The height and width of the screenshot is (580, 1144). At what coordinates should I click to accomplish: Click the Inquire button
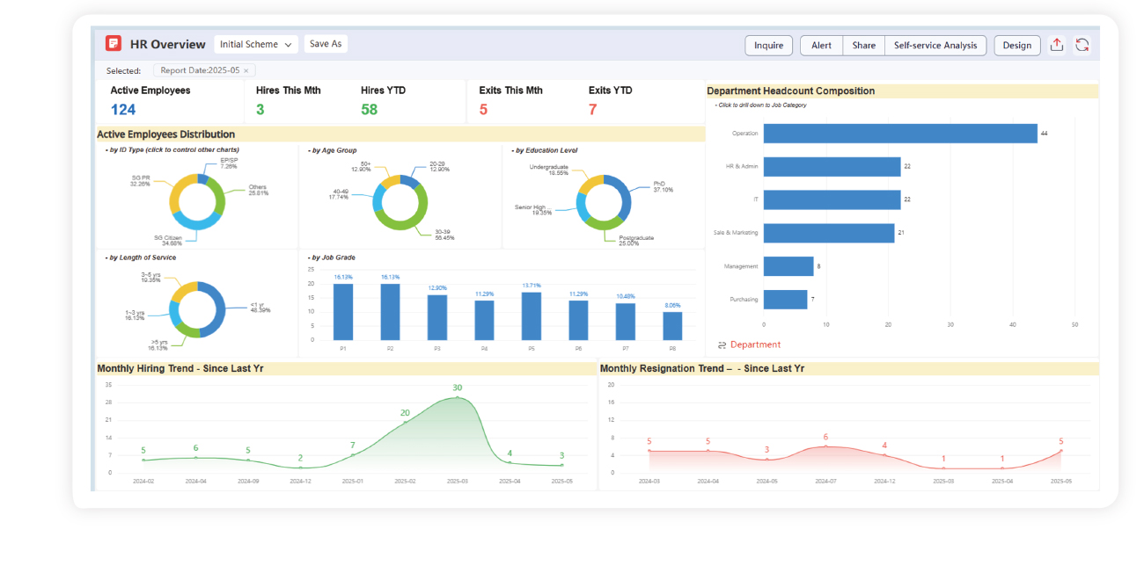[x=768, y=46]
